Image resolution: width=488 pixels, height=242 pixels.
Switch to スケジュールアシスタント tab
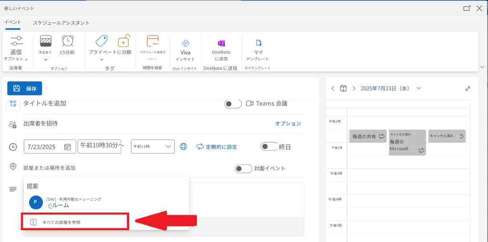point(61,23)
